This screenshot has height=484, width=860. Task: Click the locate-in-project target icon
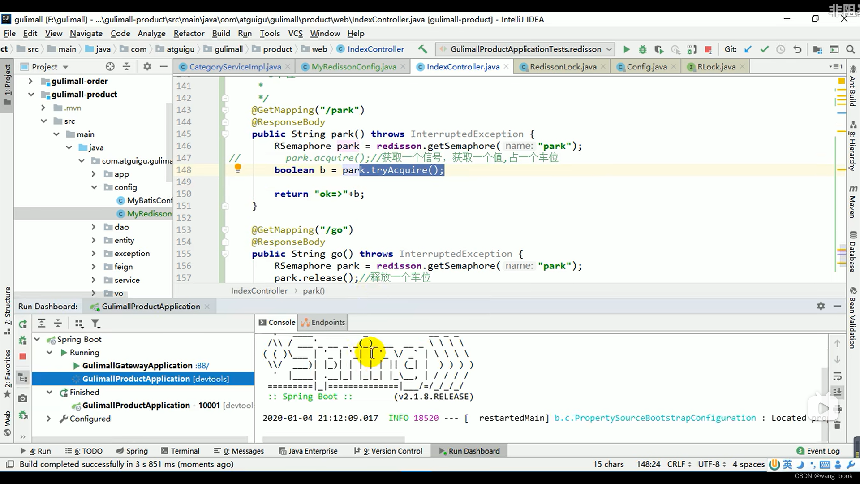pos(110,66)
